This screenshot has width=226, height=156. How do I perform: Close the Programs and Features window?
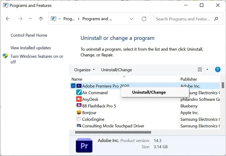(x=218, y=5)
